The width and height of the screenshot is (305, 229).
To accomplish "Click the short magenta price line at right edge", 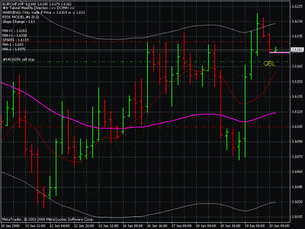I will (280, 52).
